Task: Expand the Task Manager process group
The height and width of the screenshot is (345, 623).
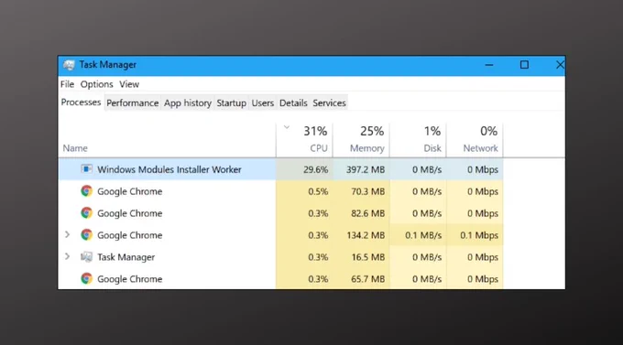Action: [x=68, y=256]
